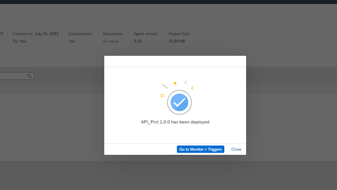Screen dimensions: 337x190
Task: Click the 'No value' description text
Action: 111,41
